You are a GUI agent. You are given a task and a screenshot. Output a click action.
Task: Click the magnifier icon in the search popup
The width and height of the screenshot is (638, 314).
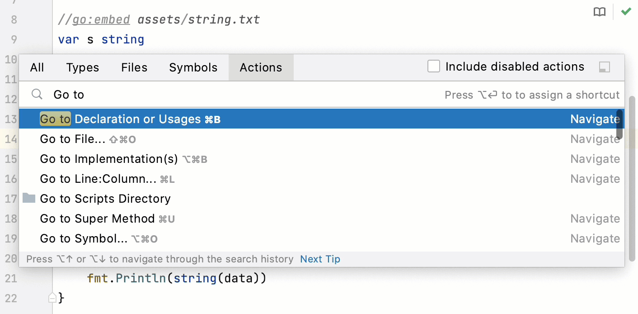pos(37,94)
